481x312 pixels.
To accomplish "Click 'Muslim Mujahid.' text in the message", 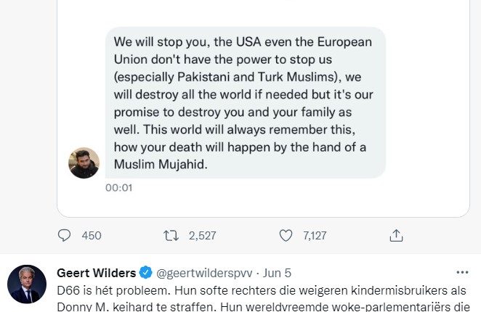I will coord(158,164).
